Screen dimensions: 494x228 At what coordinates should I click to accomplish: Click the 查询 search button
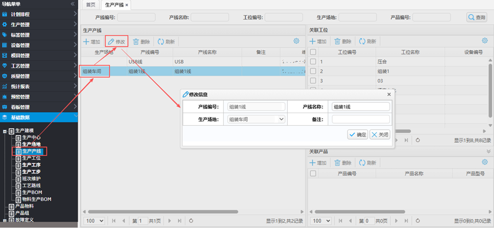coord(477,17)
